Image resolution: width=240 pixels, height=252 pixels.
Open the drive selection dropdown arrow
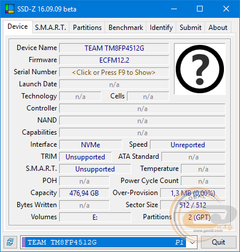(192, 243)
